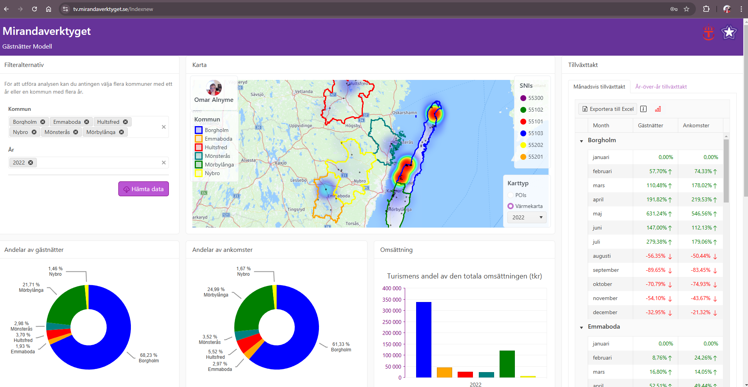This screenshot has height=387, width=748.
Task: Select the POIs map type radio button
Action: click(511, 195)
